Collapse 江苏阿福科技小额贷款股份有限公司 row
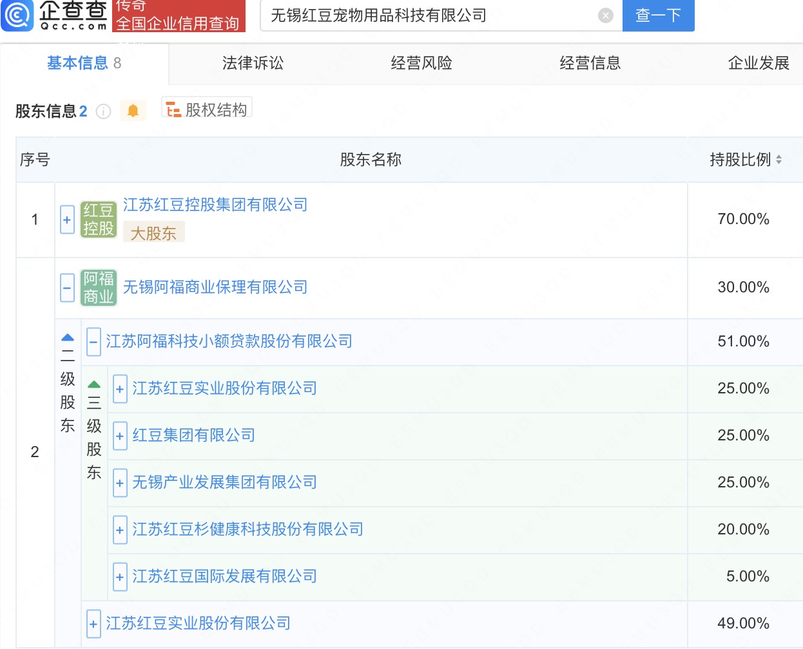803x649 pixels. [93, 341]
